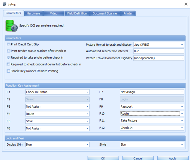
Task: Open the Picture format dropdown
Action: [x=159, y=45]
